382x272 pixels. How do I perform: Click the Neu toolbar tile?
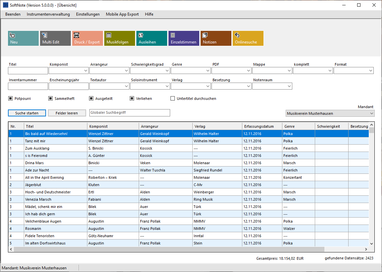click(23, 38)
